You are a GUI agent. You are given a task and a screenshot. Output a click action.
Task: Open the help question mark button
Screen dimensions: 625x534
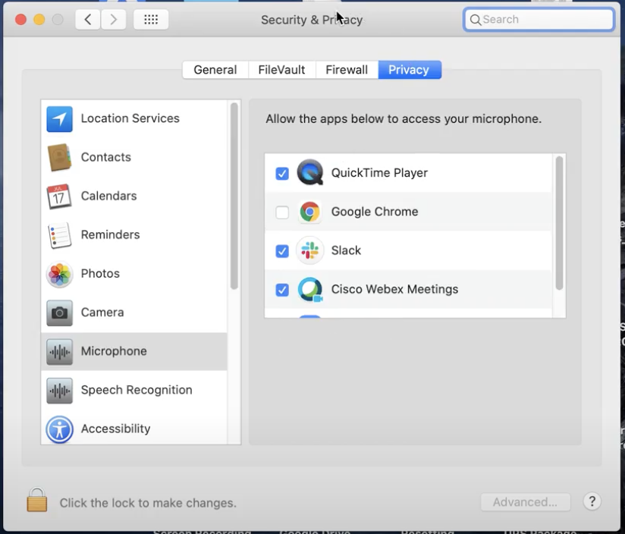point(592,501)
